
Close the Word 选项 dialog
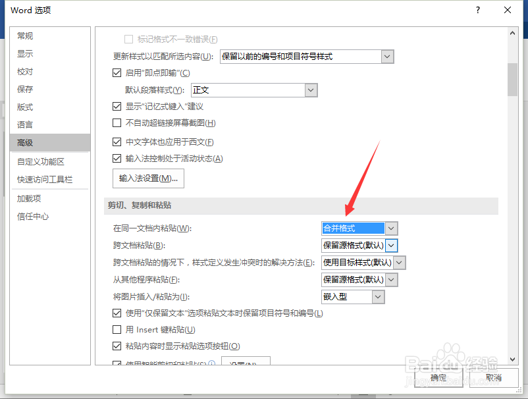[x=508, y=10]
